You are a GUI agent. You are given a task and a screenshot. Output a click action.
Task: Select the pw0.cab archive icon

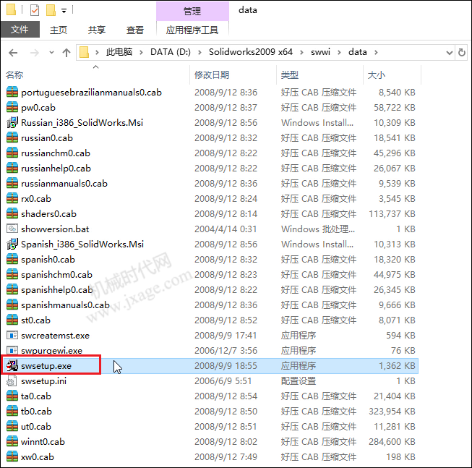(12, 108)
